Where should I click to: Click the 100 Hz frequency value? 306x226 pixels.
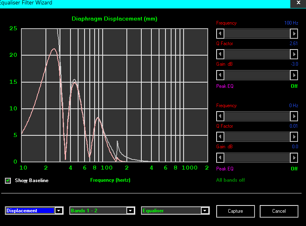(x=291, y=23)
